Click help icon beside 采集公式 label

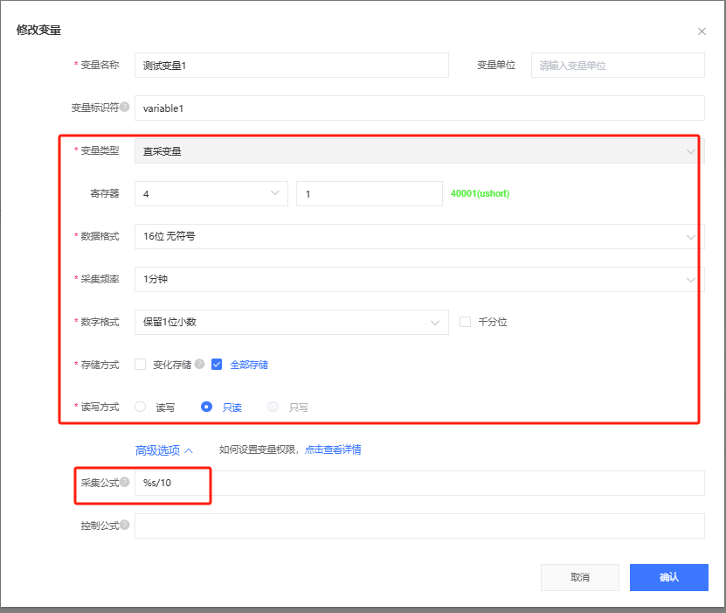coord(125,483)
